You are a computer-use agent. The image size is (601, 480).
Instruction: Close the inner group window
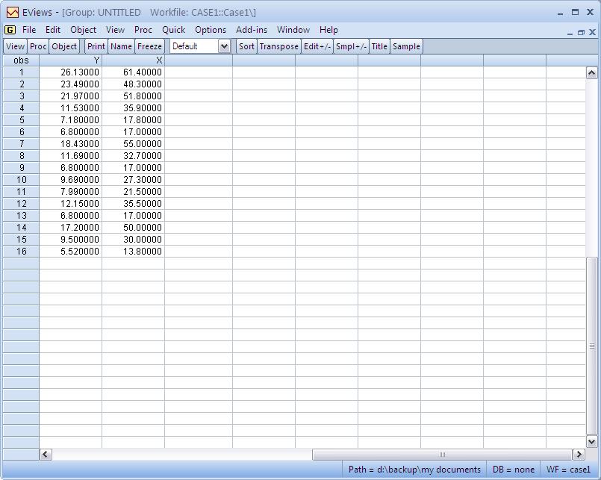point(592,32)
